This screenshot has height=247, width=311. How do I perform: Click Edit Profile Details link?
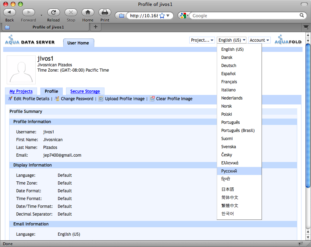31,99
